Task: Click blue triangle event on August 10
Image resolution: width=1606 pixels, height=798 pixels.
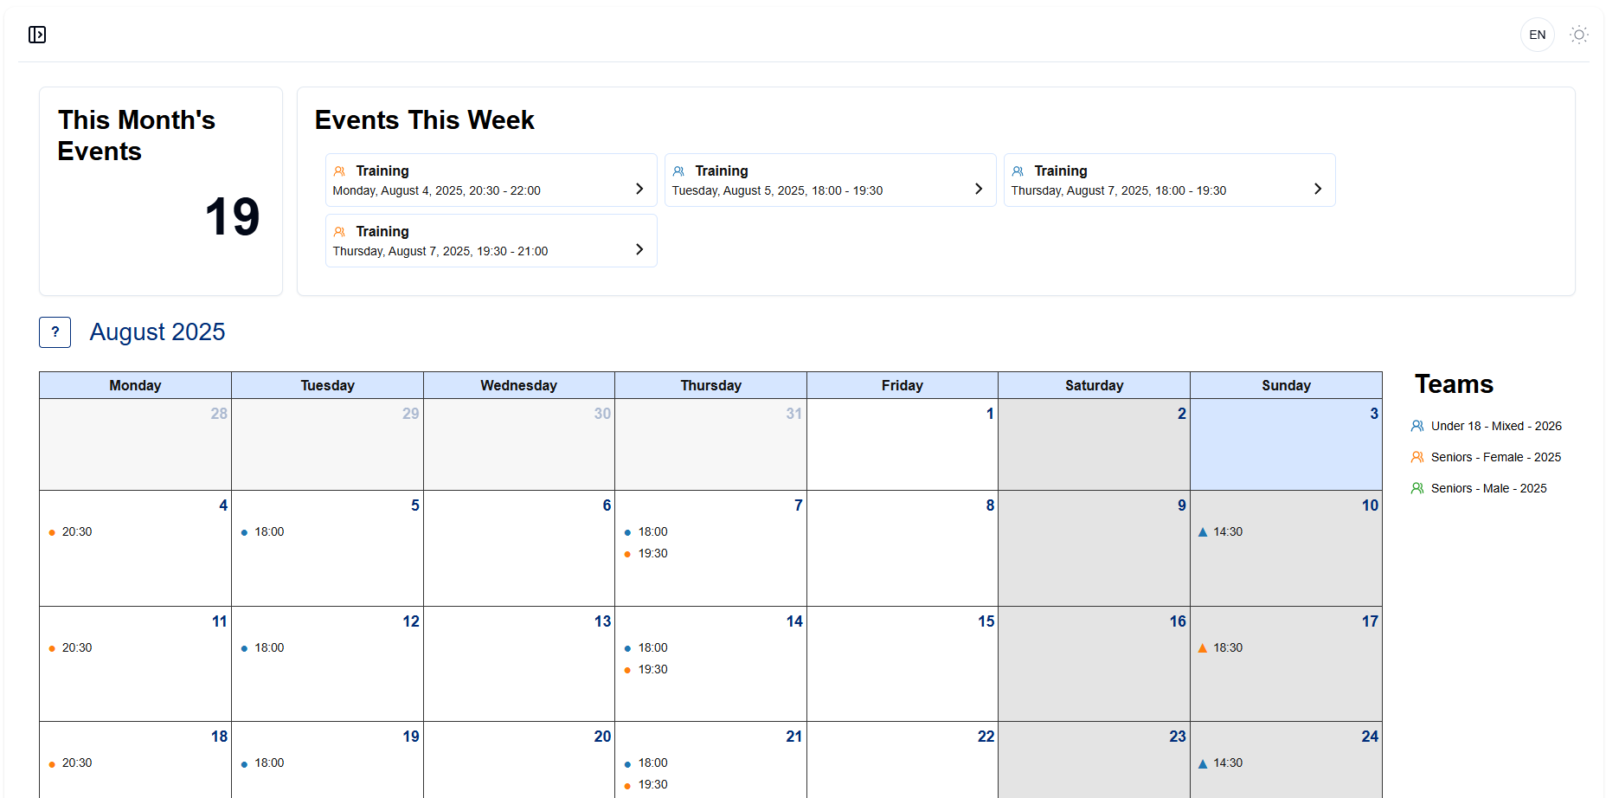Action: [1203, 532]
